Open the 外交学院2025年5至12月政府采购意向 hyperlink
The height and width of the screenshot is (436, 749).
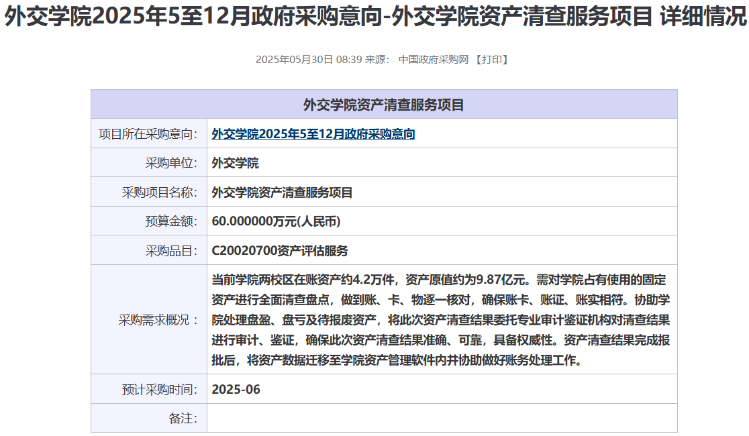pos(313,133)
